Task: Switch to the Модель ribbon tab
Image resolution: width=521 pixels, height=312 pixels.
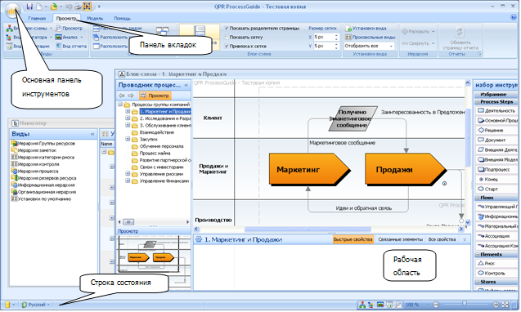Action: point(95,19)
